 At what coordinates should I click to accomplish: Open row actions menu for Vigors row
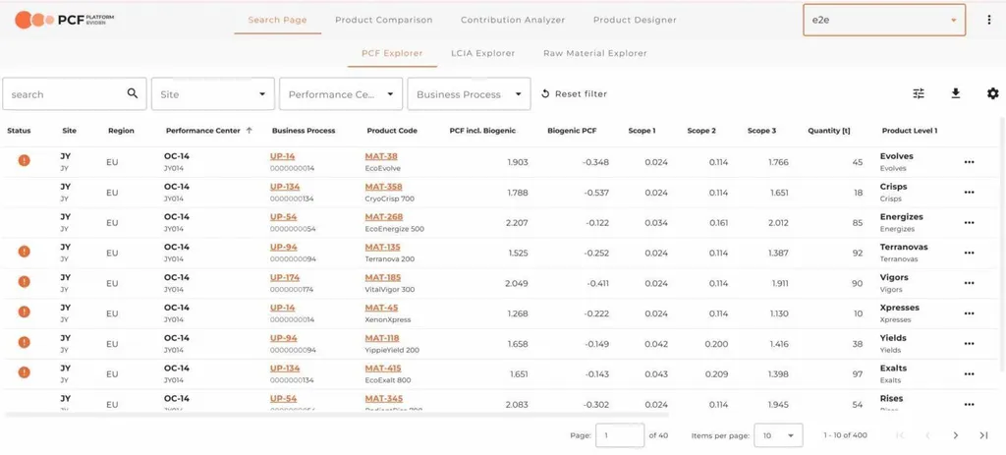[969, 283]
